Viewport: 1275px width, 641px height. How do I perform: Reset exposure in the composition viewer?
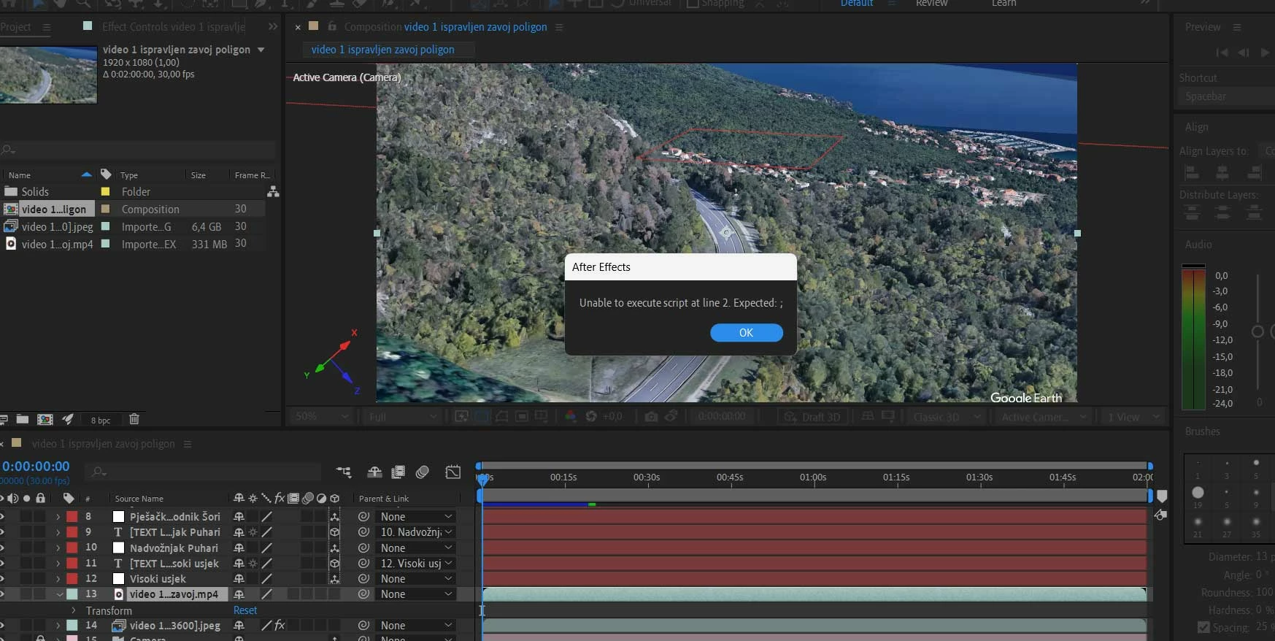(x=591, y=416)
